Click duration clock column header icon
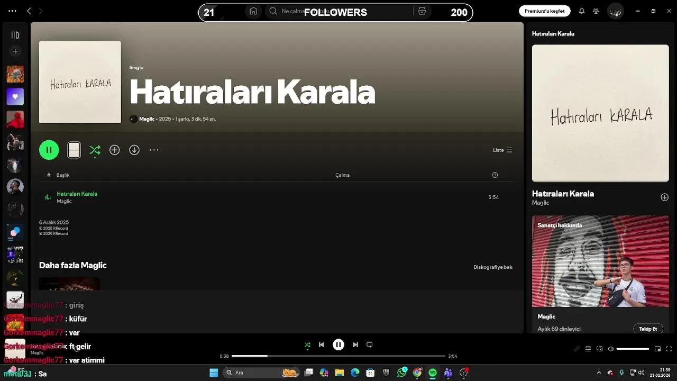 click(x=495, y=175)
